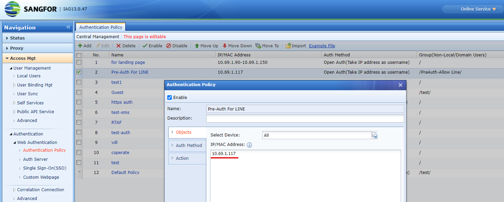Expand the Public API Service node
The height and width of the screenshot is (202, 504).
pos(14,111)
